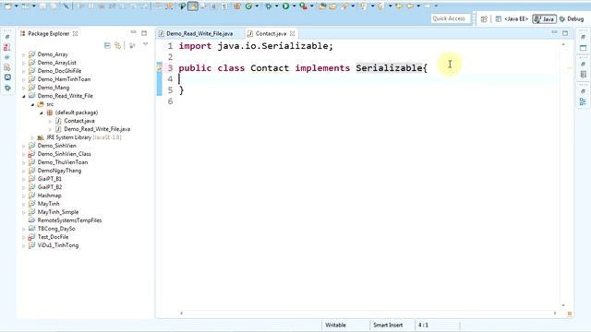Click the top Restore icon in right trim
The width and height of the screenshot is (591, 332).
tap(583, 37)
